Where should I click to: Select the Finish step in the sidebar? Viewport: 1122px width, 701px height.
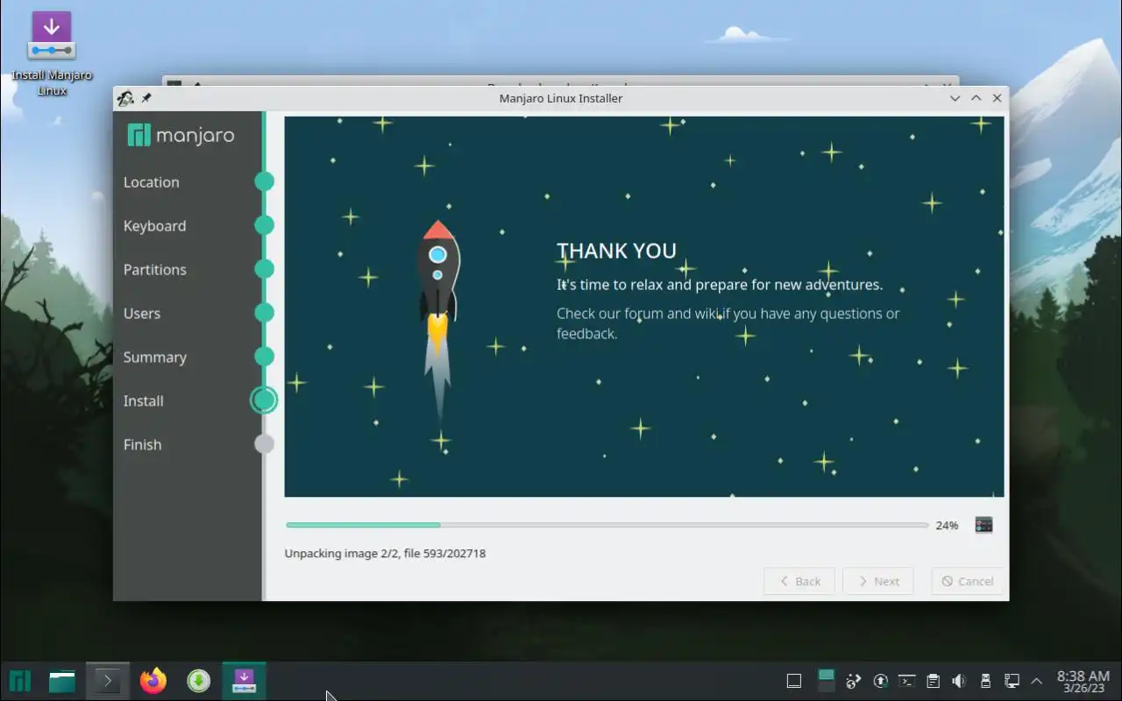tap(142, 445)
